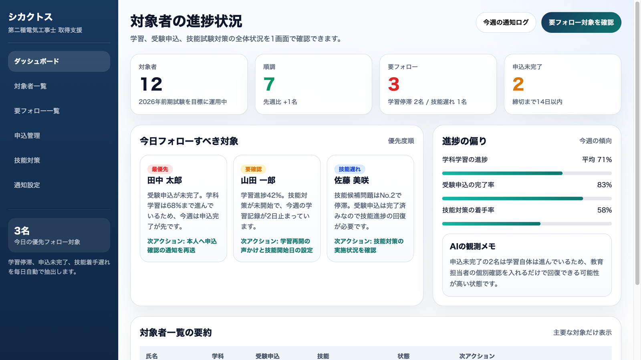
Task: Click the 要フォロー count card showing 3
Action: click(438, 84)
